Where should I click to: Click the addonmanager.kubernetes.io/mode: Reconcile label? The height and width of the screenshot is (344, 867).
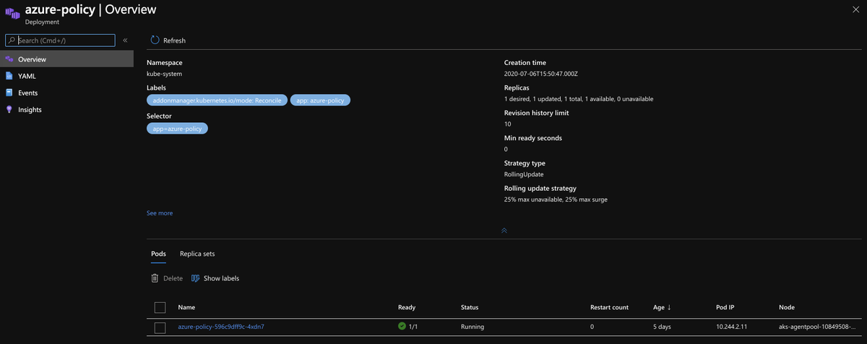tap(217, 100)
